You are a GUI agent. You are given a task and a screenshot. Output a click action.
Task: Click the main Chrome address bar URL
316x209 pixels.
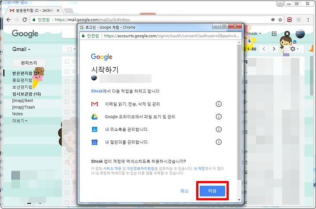click(93, 20)
